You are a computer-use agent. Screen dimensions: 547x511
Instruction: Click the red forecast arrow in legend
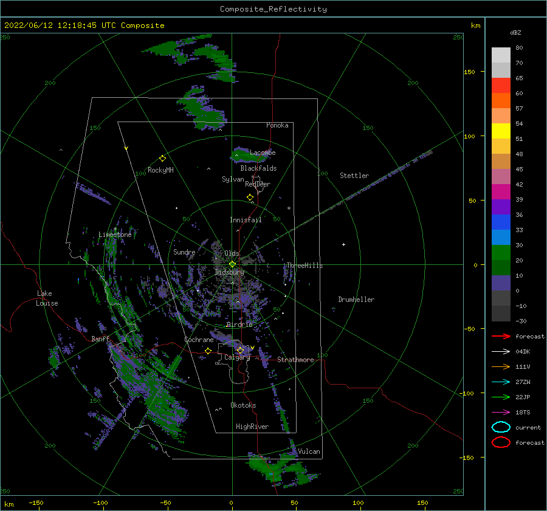pyautogui.click(x=501, y=336)
